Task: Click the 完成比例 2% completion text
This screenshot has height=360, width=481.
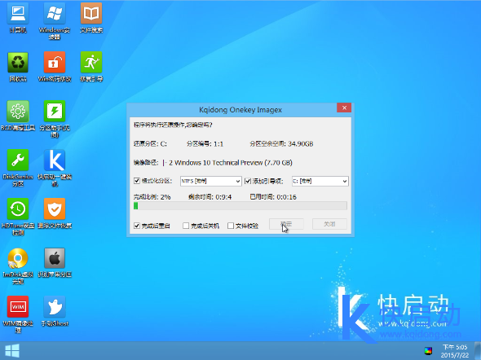Action: point(152,197)
